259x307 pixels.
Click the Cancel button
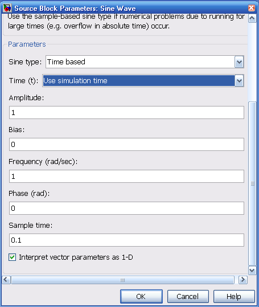[188, 296]
